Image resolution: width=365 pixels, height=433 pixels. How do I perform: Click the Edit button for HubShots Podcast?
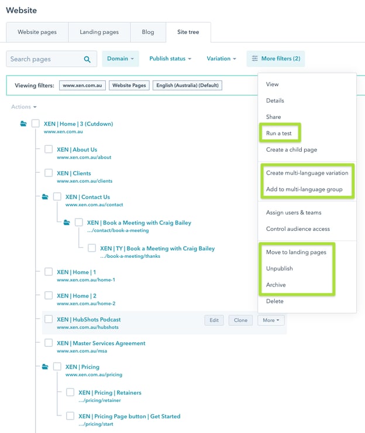click(215, 320)
